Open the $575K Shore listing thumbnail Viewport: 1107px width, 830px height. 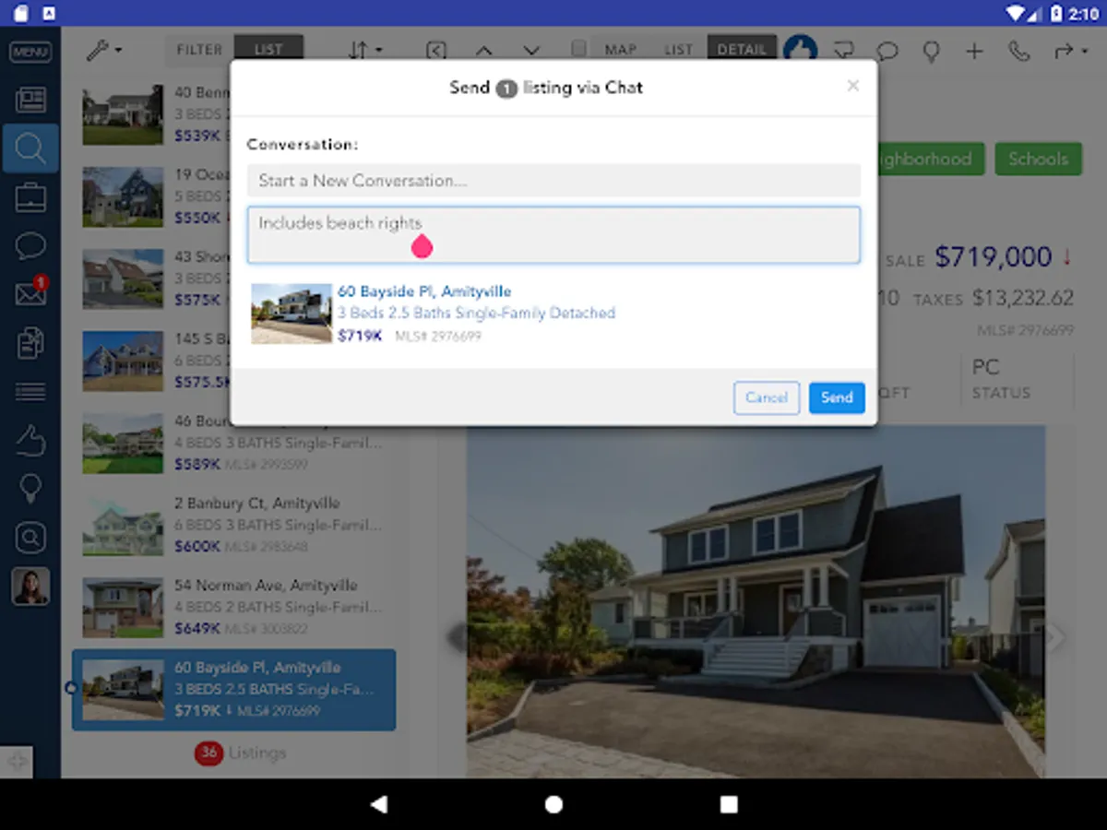point(123,279)
